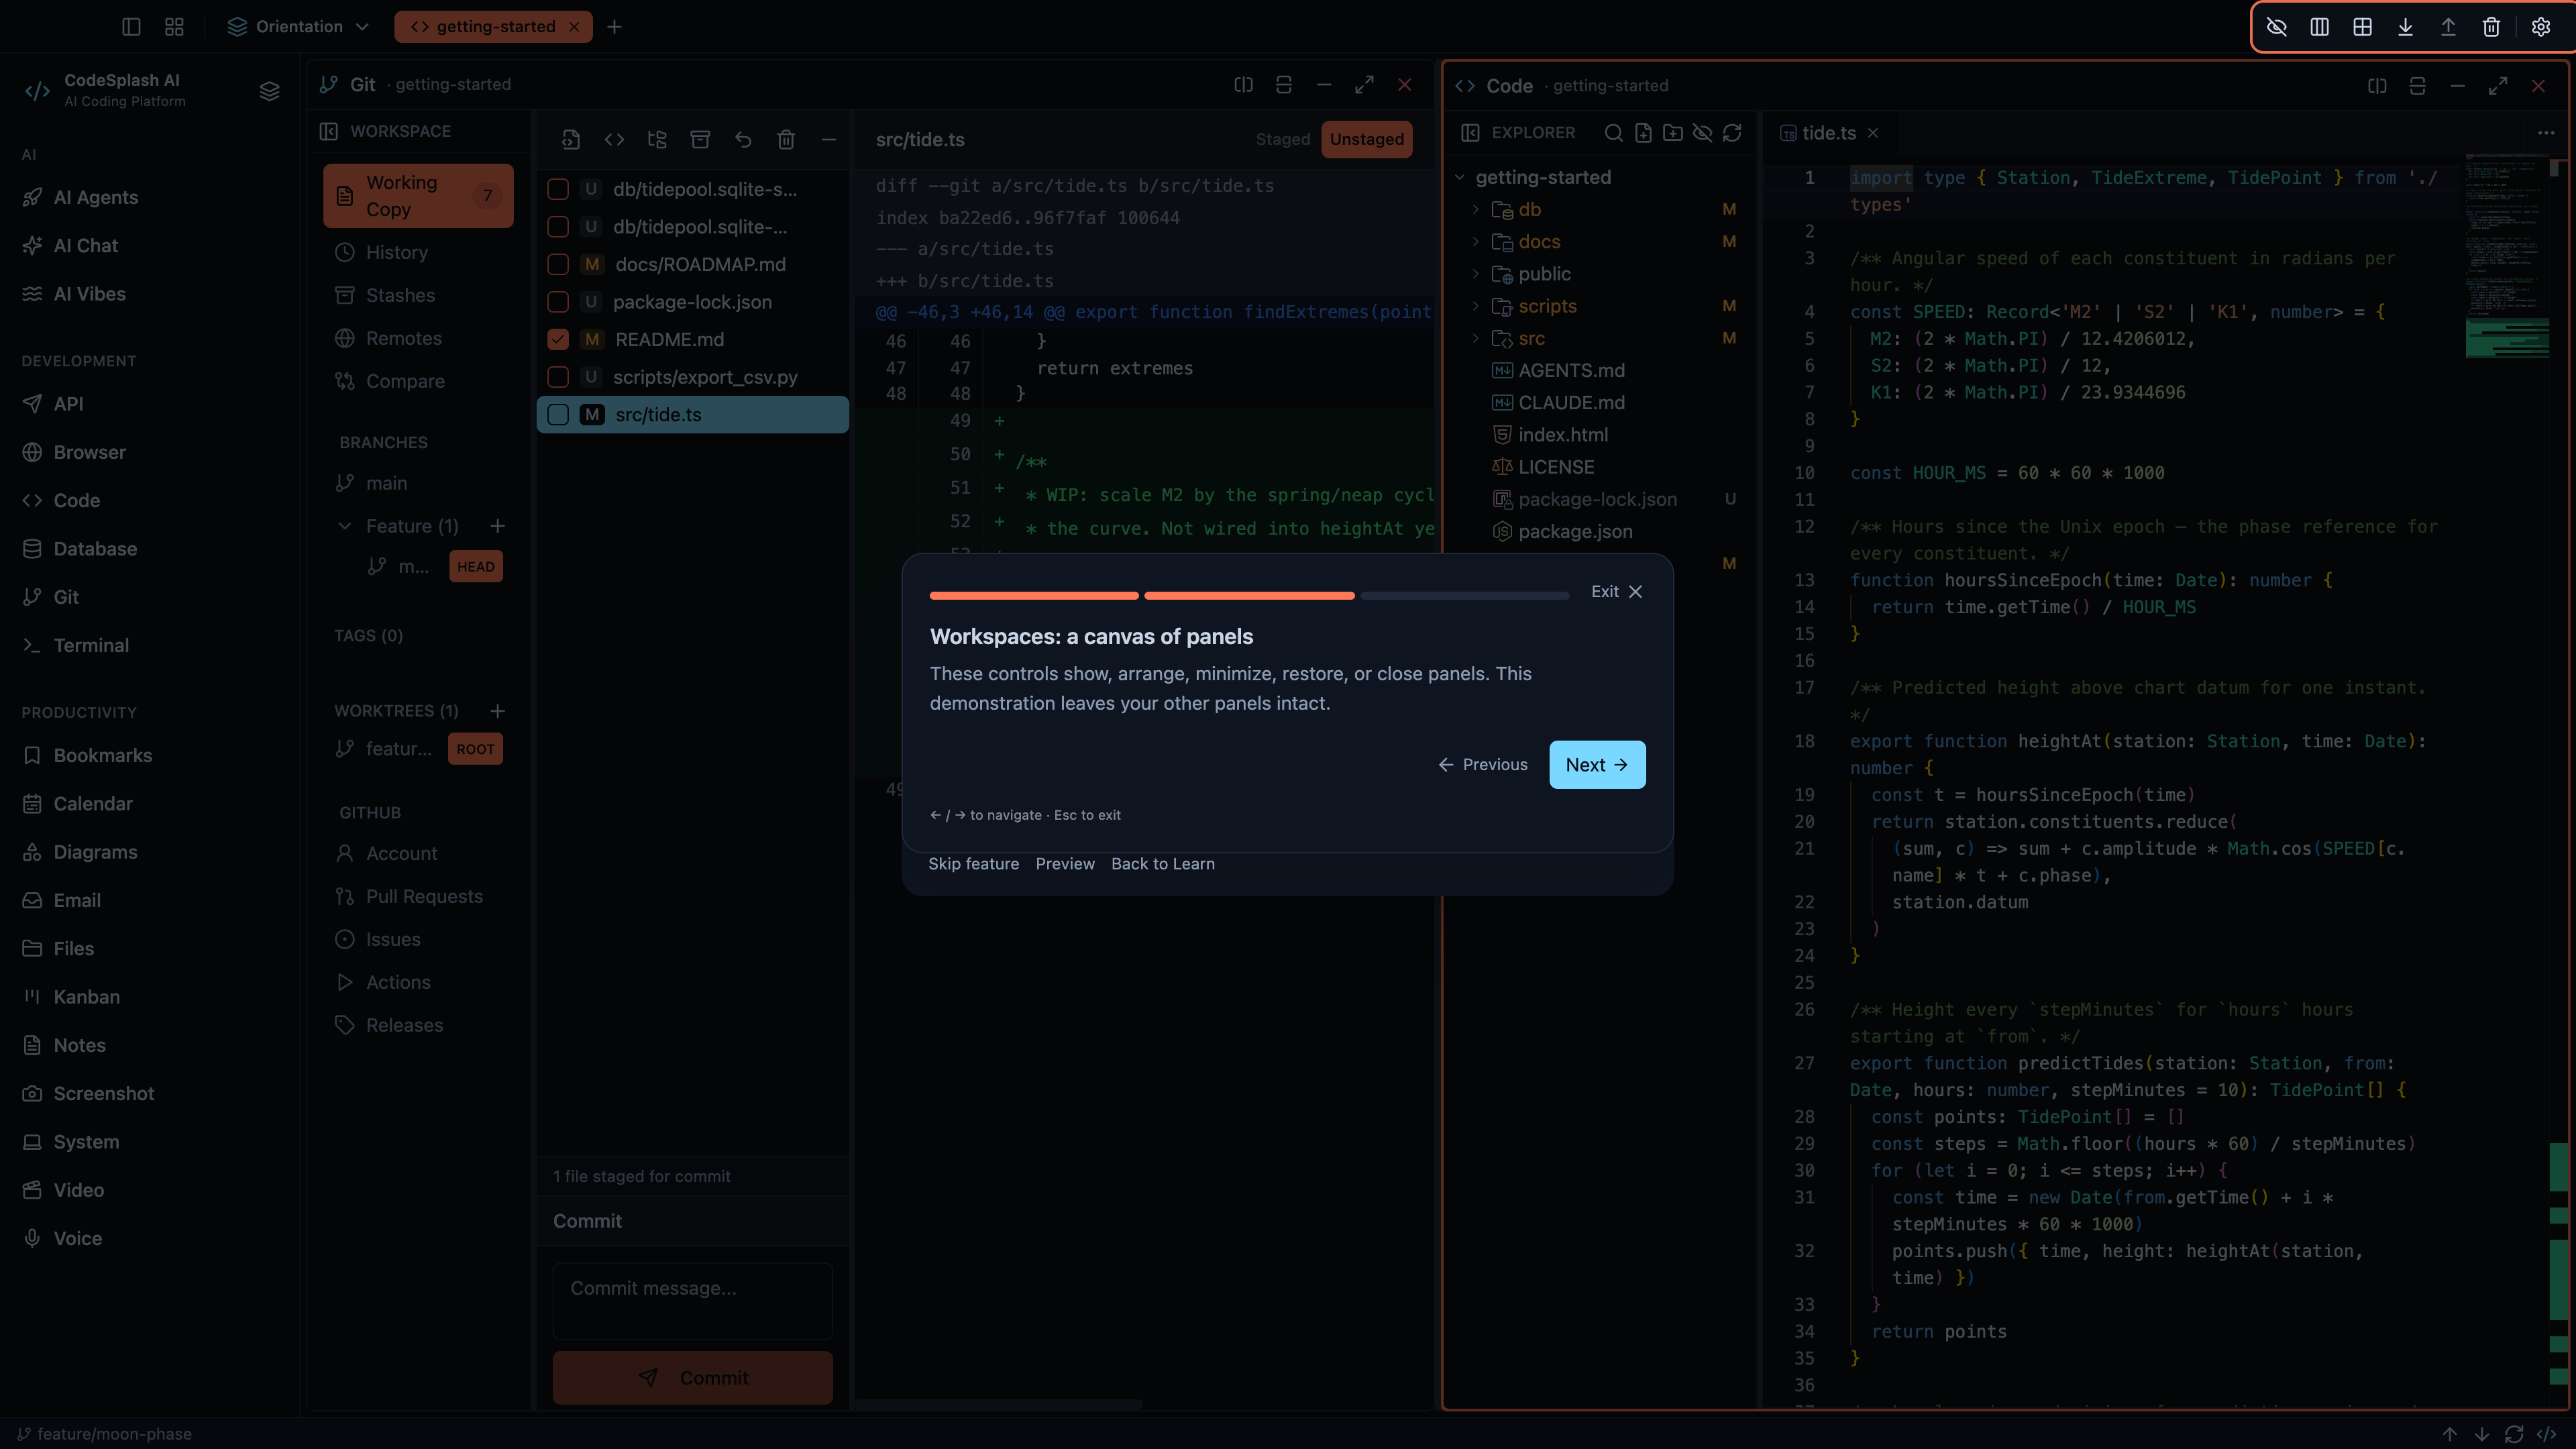The image size is (2576, 1449).
Task: Check the scripts/export_csv.py checkbox
Action: [558, 377]
